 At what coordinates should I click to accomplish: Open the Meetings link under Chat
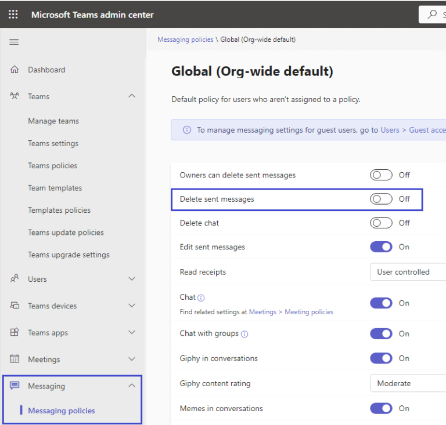(x=262, y=312)
